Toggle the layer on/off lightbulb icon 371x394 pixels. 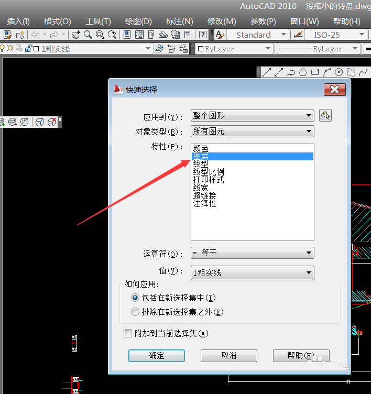tap(2, 48)
